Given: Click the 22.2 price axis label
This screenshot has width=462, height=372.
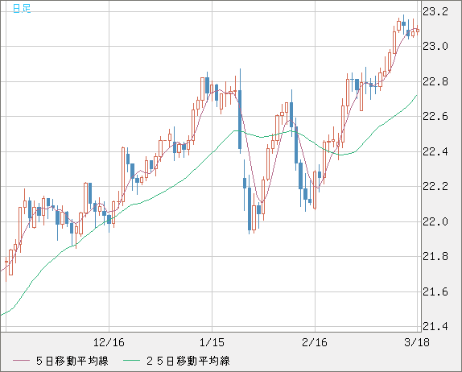Looking at the screenshot, I should [435, 186].
